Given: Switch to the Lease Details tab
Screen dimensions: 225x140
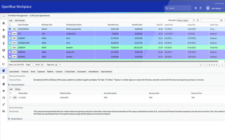Looking at the screenshot, I should (14, 72).
